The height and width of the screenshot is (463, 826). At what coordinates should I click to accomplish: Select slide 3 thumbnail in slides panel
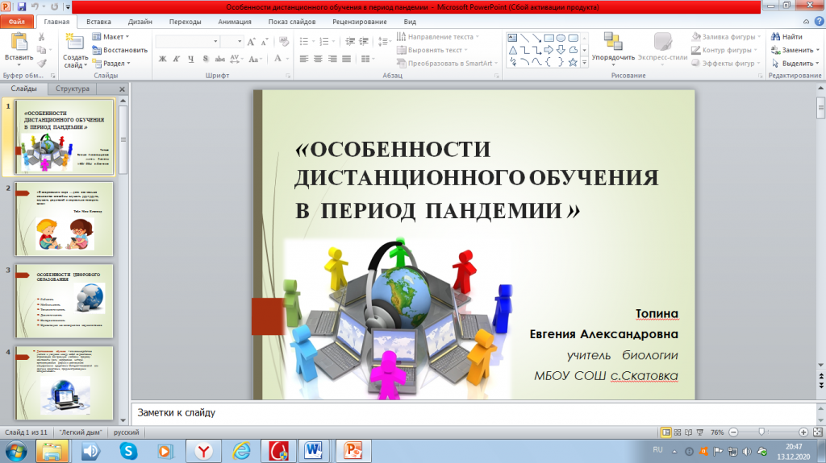click(x=65, y=301)
